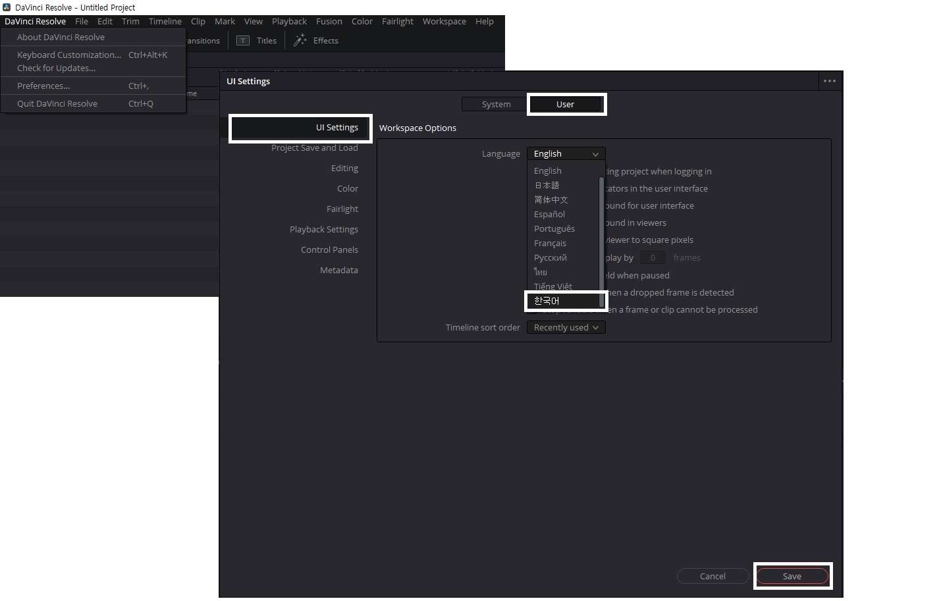Open the Fairlight menu in menu bar
Viewport: 941px width, 601px height.
[x=398, y=21]
